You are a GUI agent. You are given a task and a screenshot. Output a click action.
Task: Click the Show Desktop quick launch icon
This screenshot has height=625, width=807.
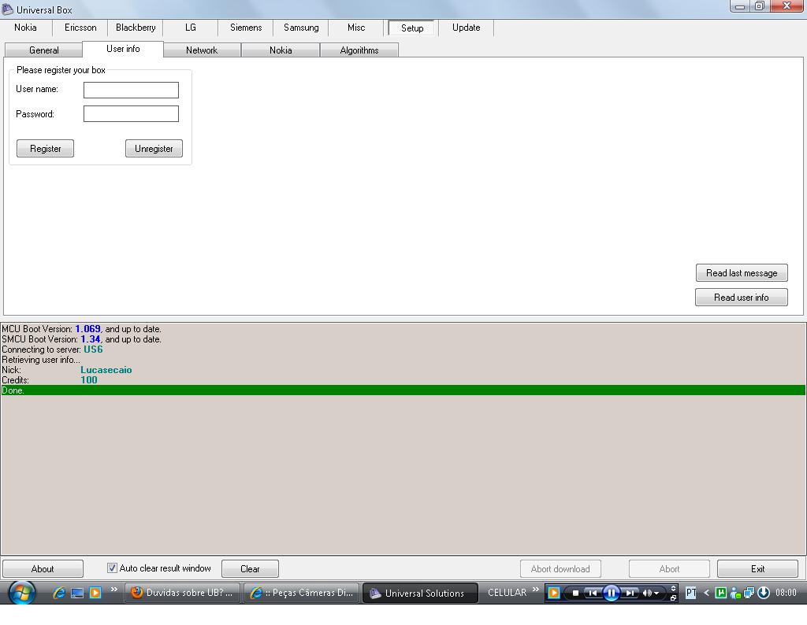(x=77, y=594)
